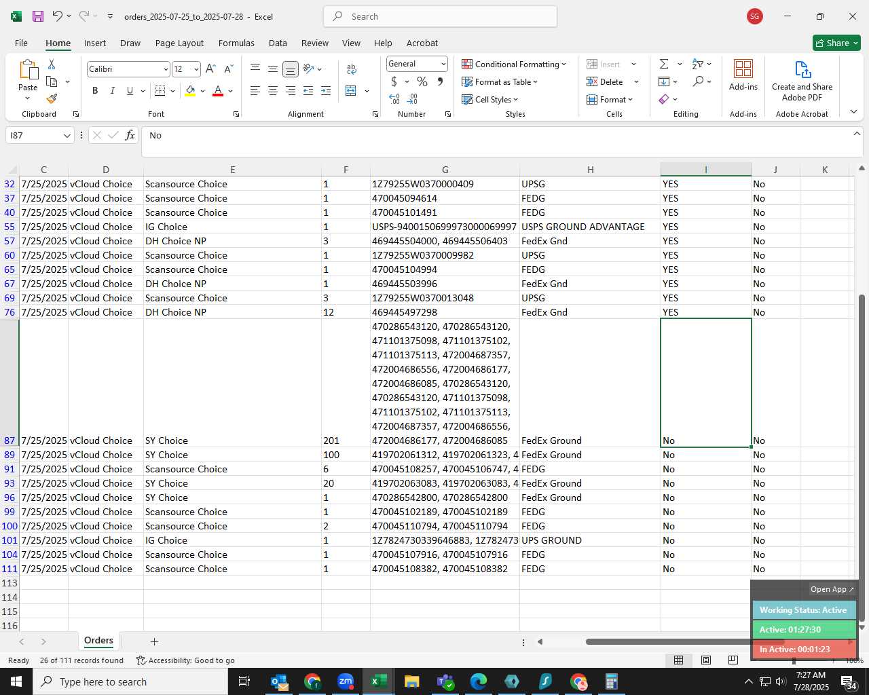The height and width of the screenshot is (695, 869).
Task: Click the Insert Function fx icon
Action: coord(130,135)
